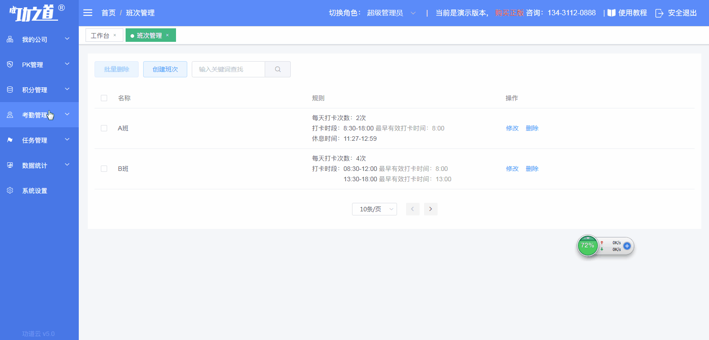Toggle the select-all checkbox in header

point(104,98)
